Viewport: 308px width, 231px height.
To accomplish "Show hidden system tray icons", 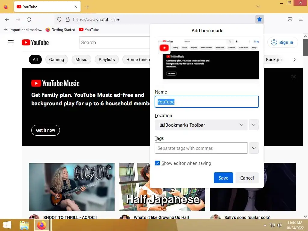I will pos(265,225).
